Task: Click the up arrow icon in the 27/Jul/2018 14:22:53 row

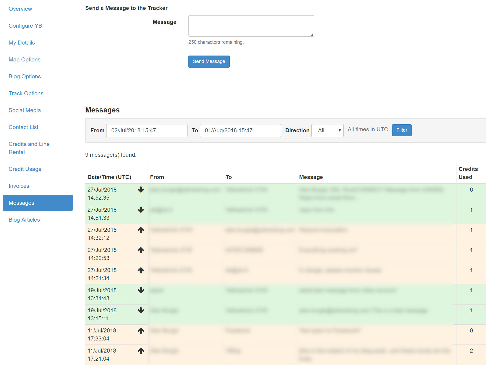Action: [x=141, y=250]
